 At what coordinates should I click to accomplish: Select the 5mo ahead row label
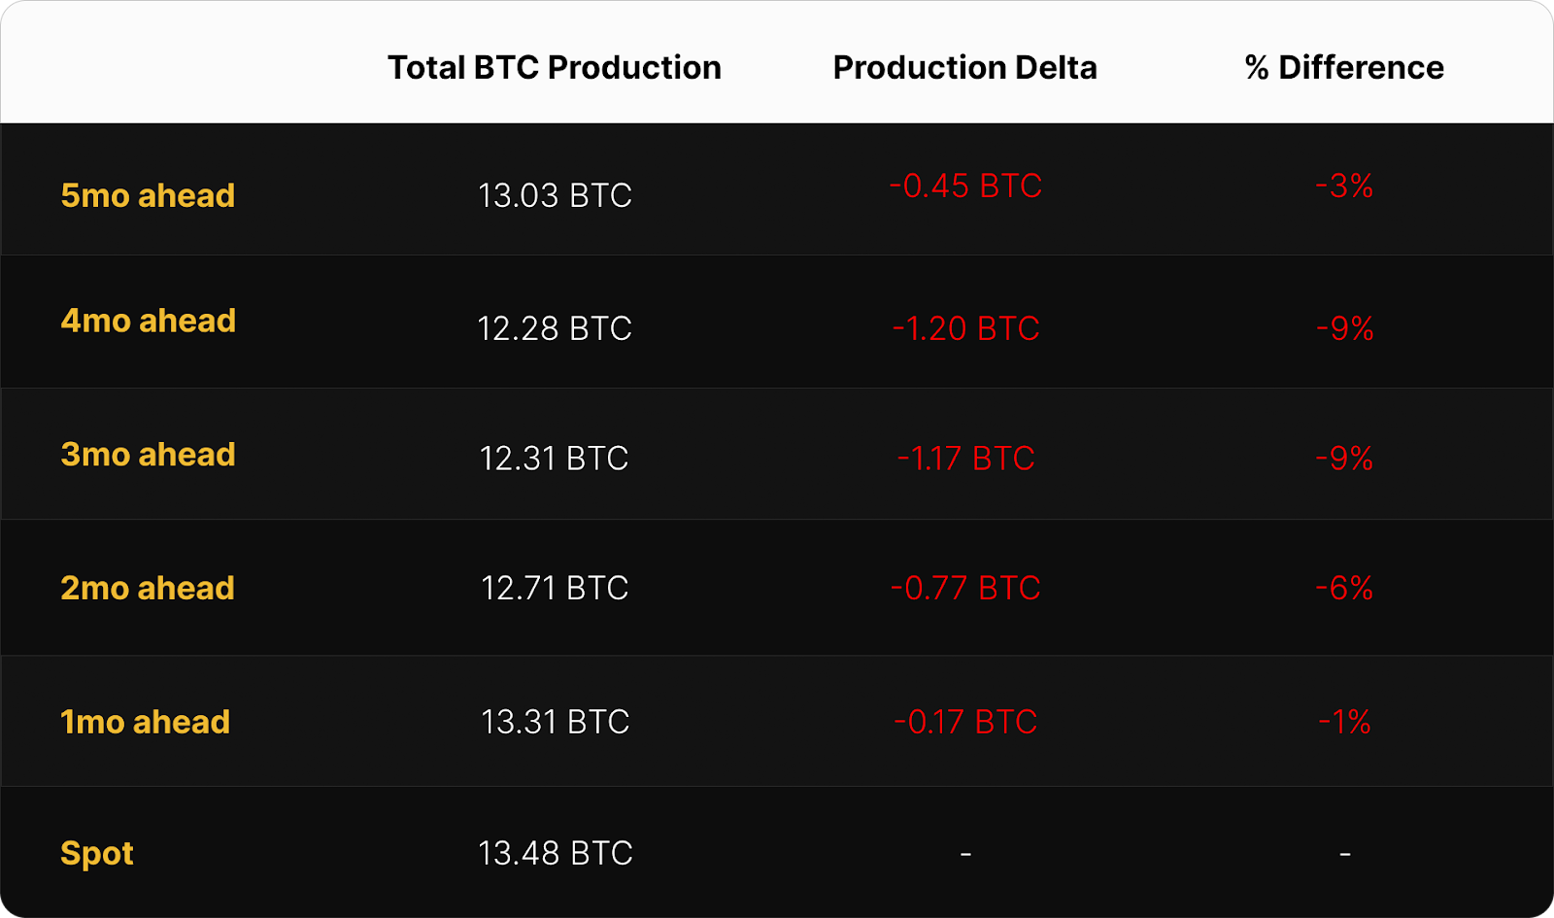point(148,196)
